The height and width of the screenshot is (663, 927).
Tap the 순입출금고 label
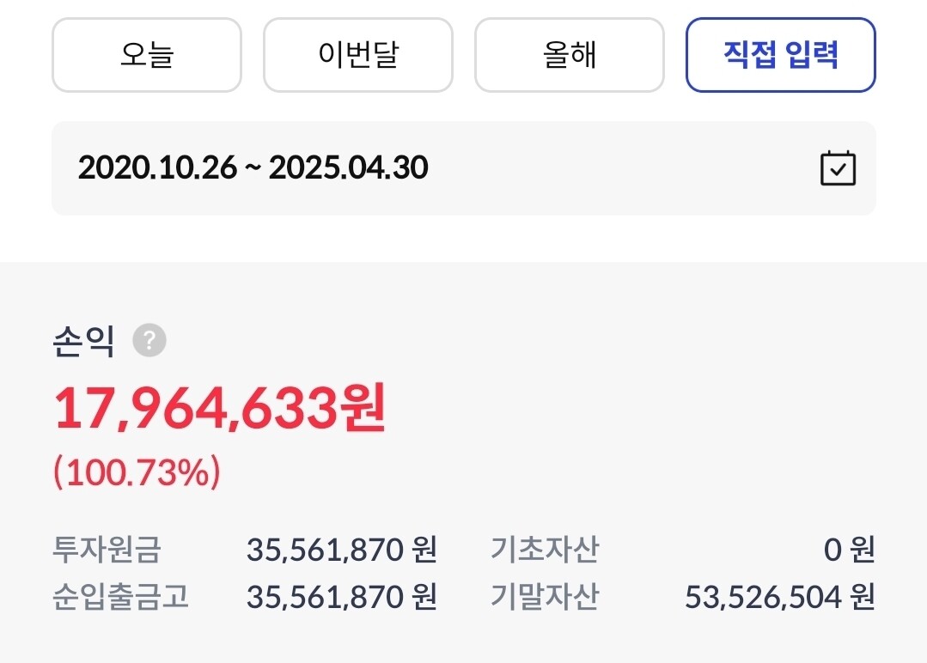[x=120, y=597]
